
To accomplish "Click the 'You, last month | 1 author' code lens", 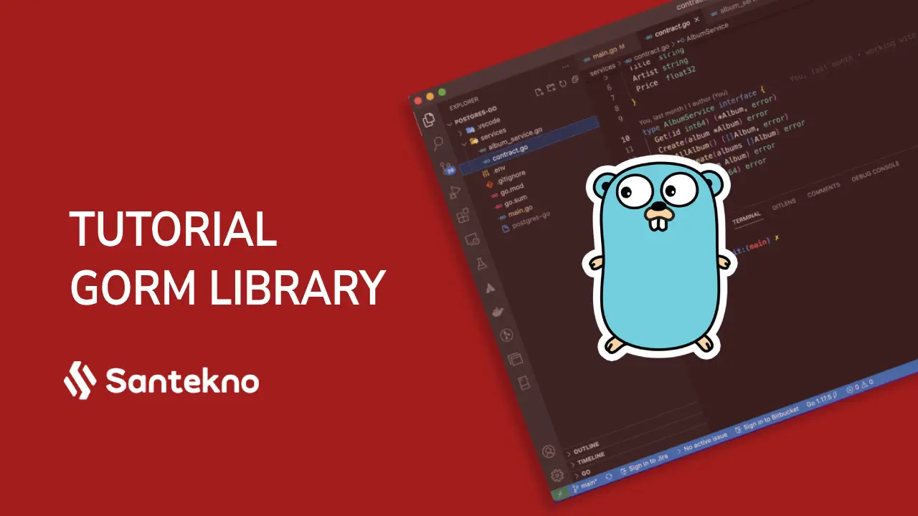I will tap(683, 109).
